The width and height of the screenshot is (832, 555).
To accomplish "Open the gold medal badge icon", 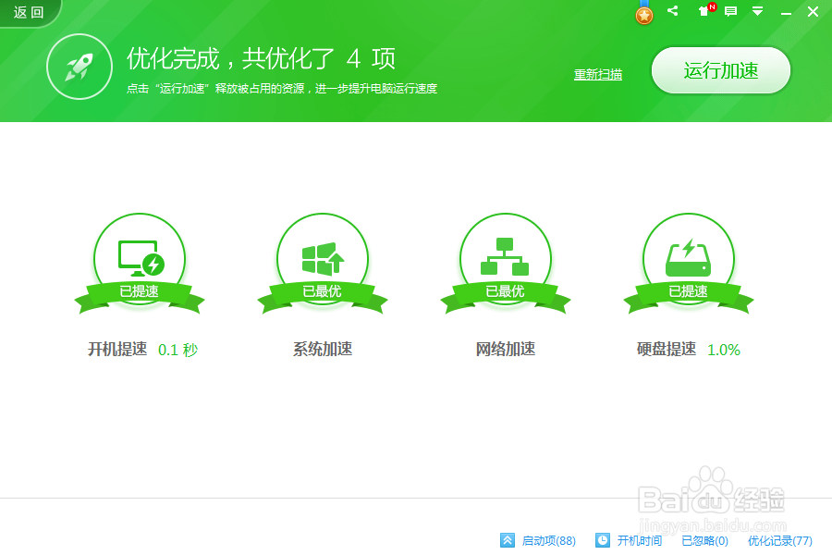I will [x=644, y=13].
